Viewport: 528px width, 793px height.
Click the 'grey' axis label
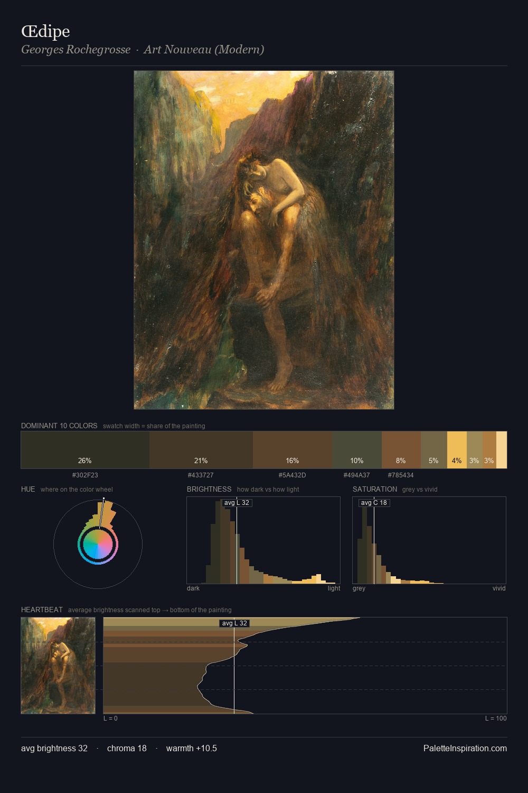[x=359, y=588]
